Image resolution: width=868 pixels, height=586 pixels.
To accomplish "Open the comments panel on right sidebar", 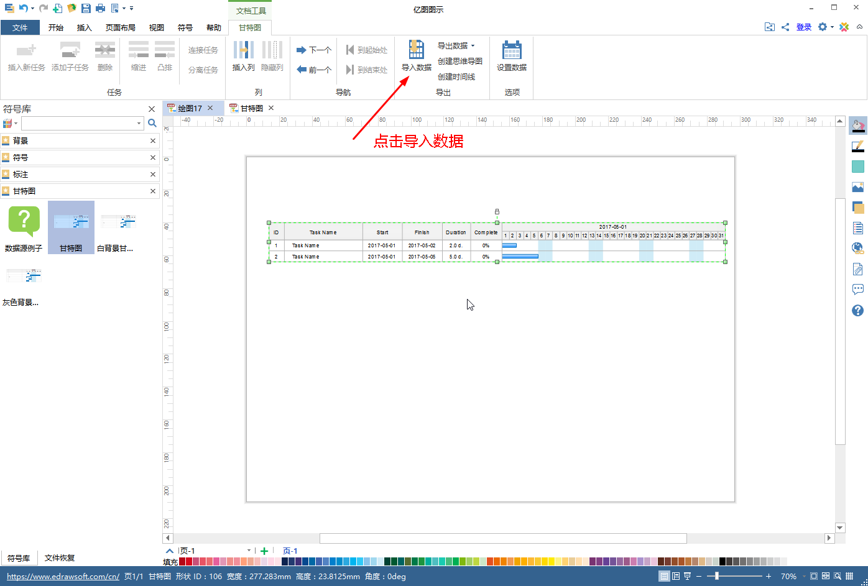I will (858, 290).
